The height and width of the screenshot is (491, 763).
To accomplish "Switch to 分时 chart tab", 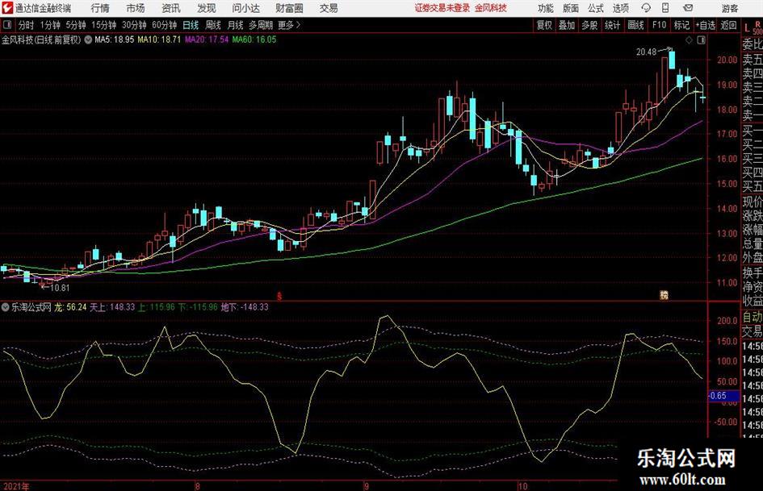I will pyautogui.click(x=27, y=25).
